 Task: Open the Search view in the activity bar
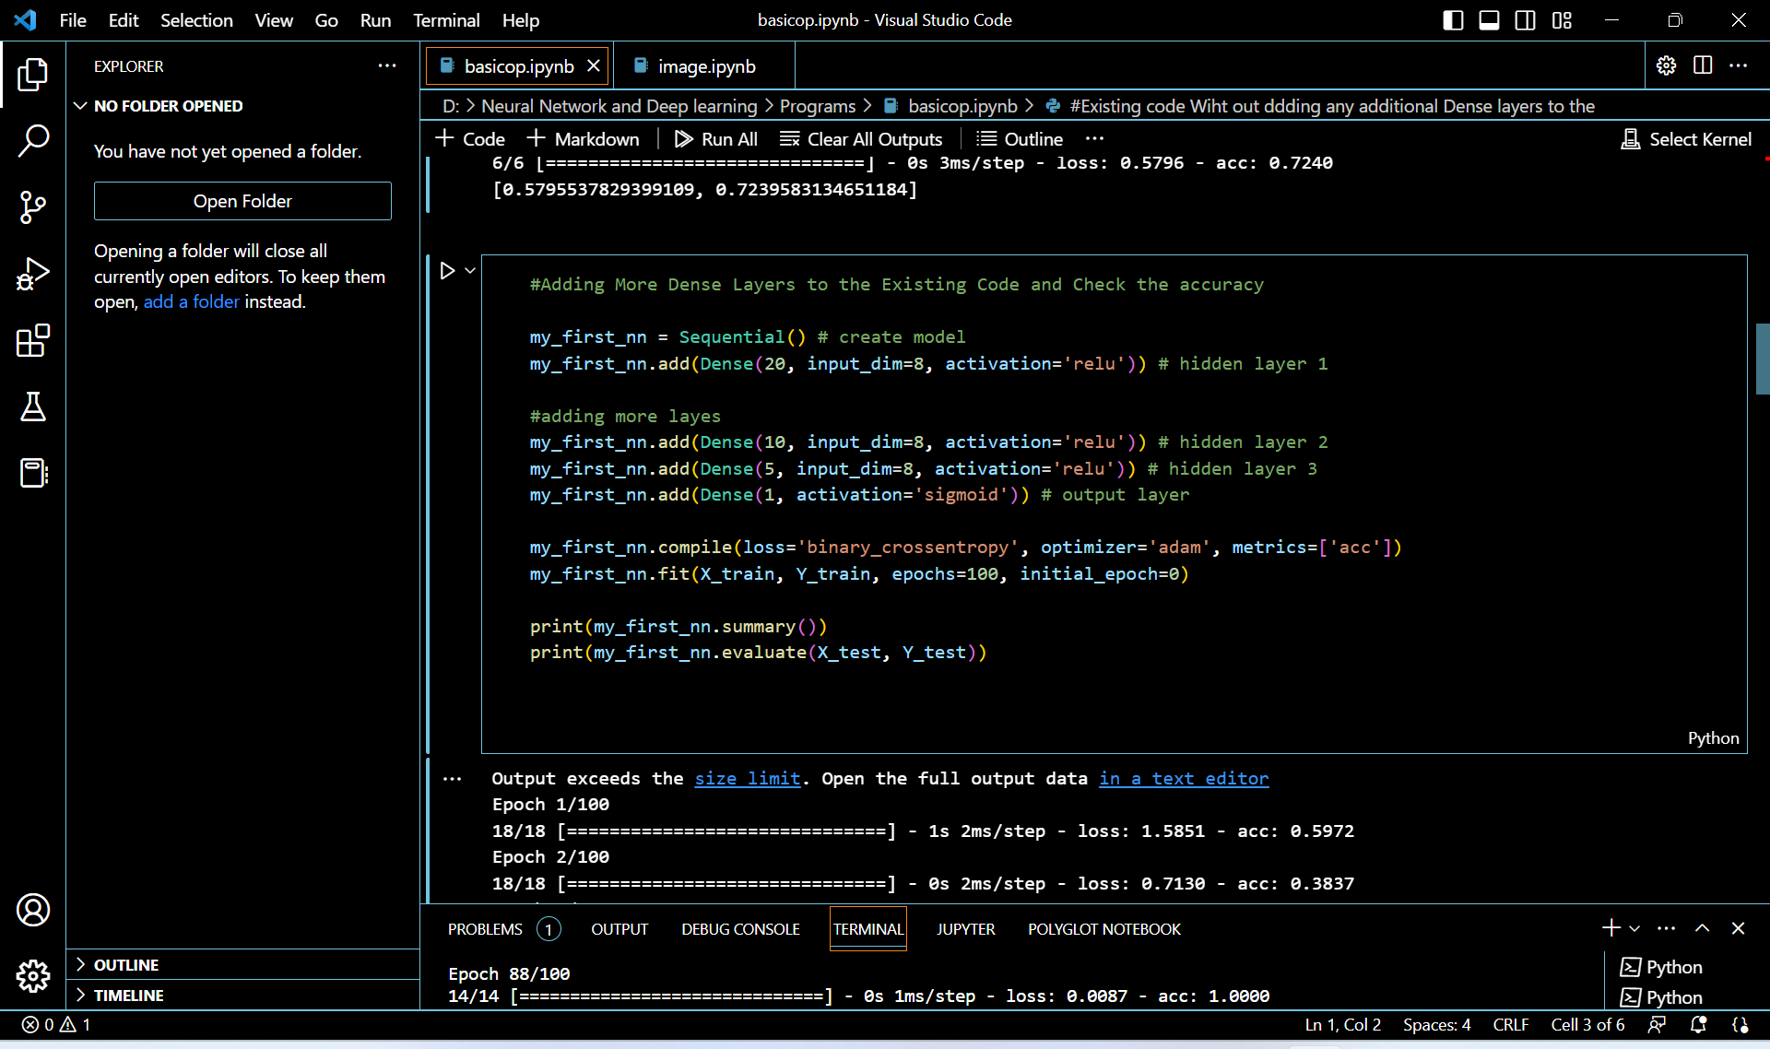33,140
